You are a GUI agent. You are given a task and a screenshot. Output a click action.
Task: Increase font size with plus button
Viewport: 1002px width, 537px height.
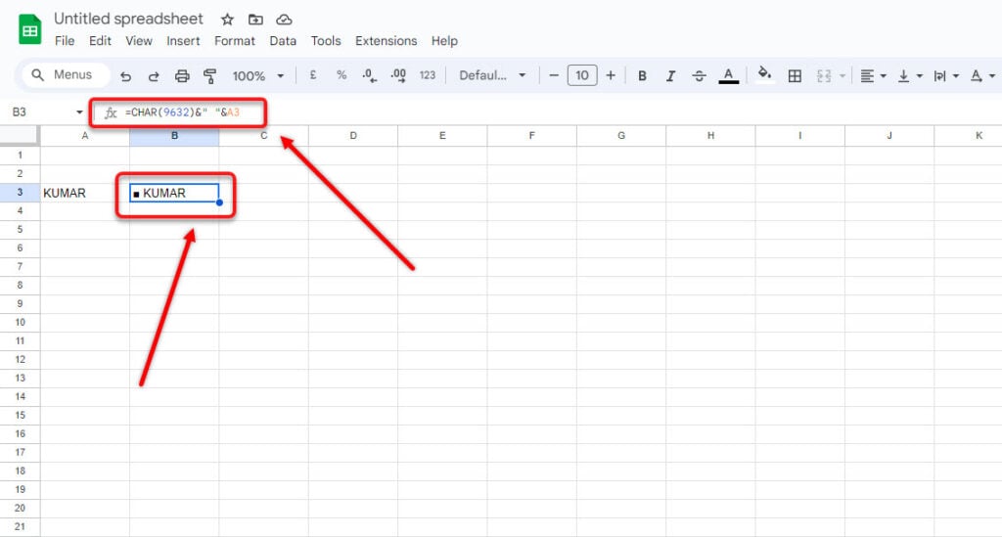tap(611, 75)
